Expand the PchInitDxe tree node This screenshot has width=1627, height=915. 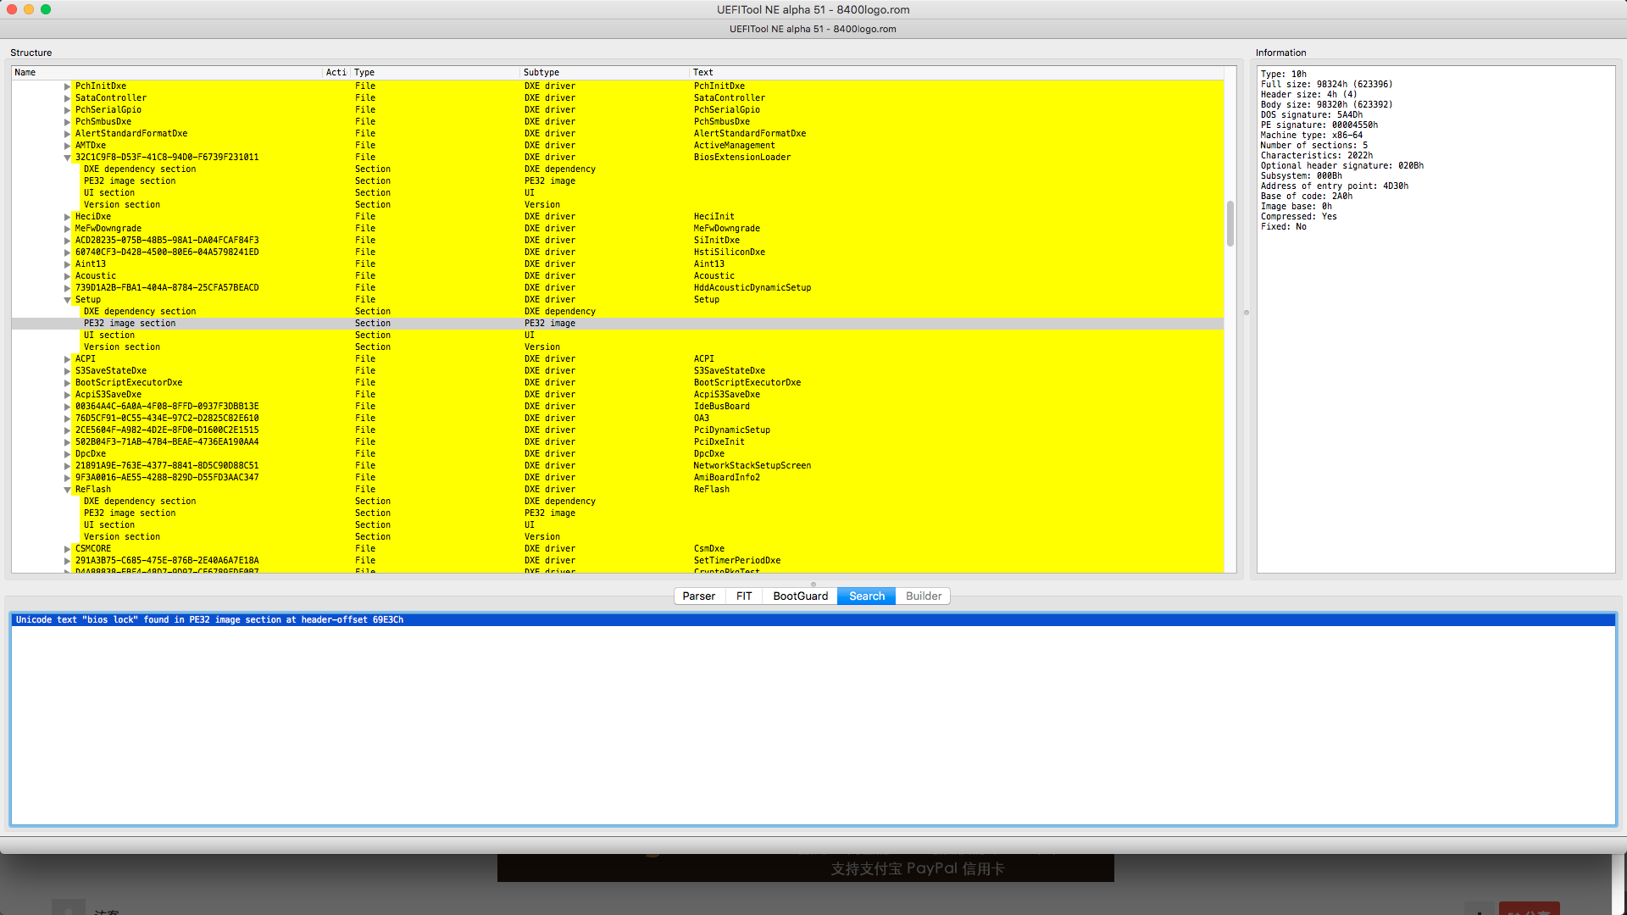[x=67, y=86]
